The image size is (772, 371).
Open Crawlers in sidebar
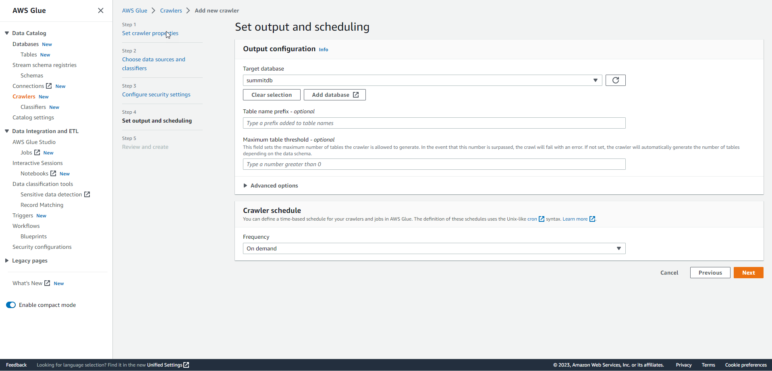(x=24, y=96)
